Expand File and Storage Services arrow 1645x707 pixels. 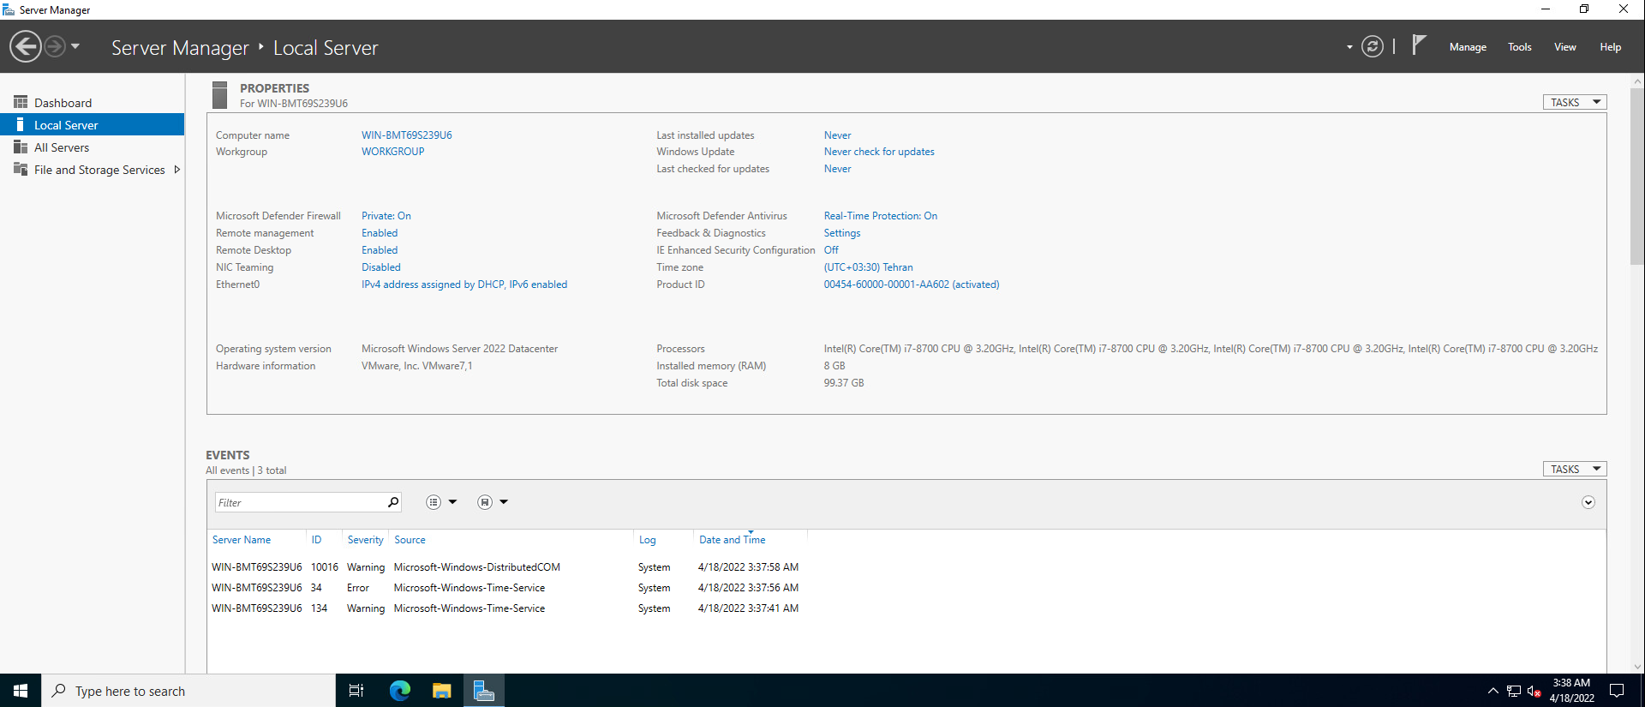coord(176,170)
